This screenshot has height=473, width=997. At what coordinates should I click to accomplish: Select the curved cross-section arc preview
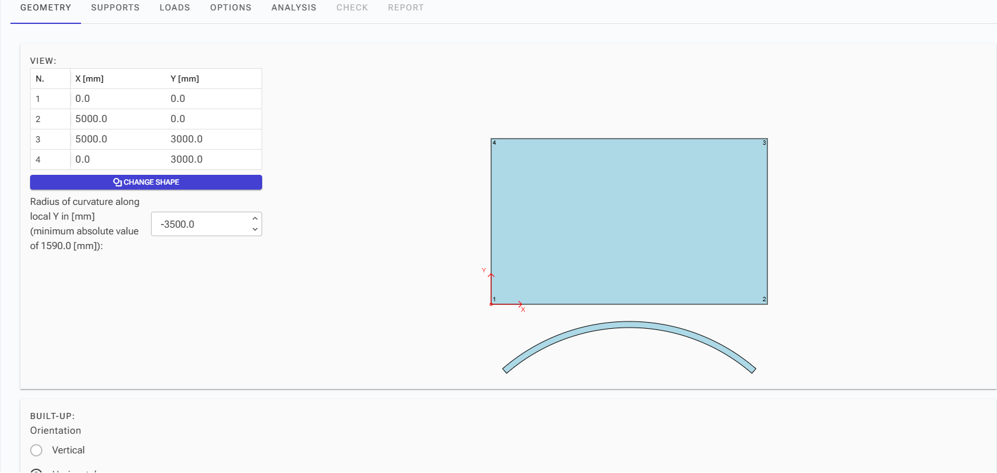(x=629, y=326)
